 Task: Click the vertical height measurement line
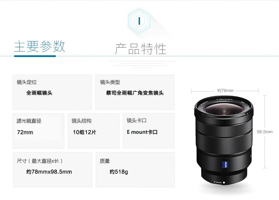tap(265, 132)
